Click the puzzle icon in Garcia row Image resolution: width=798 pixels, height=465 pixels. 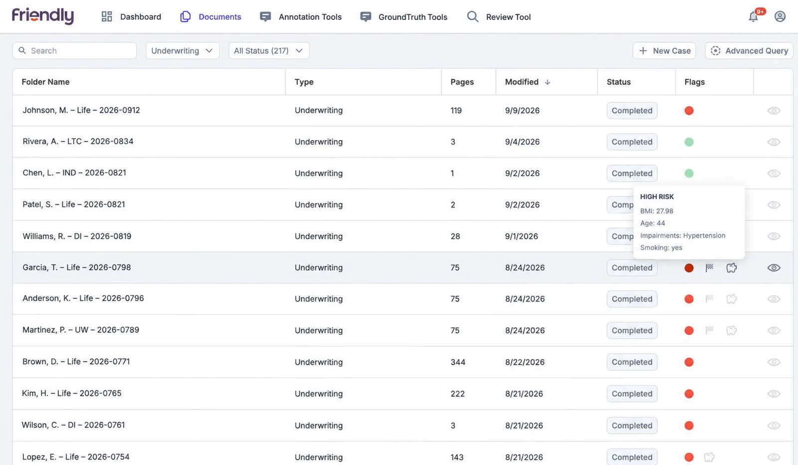point(732,268)
